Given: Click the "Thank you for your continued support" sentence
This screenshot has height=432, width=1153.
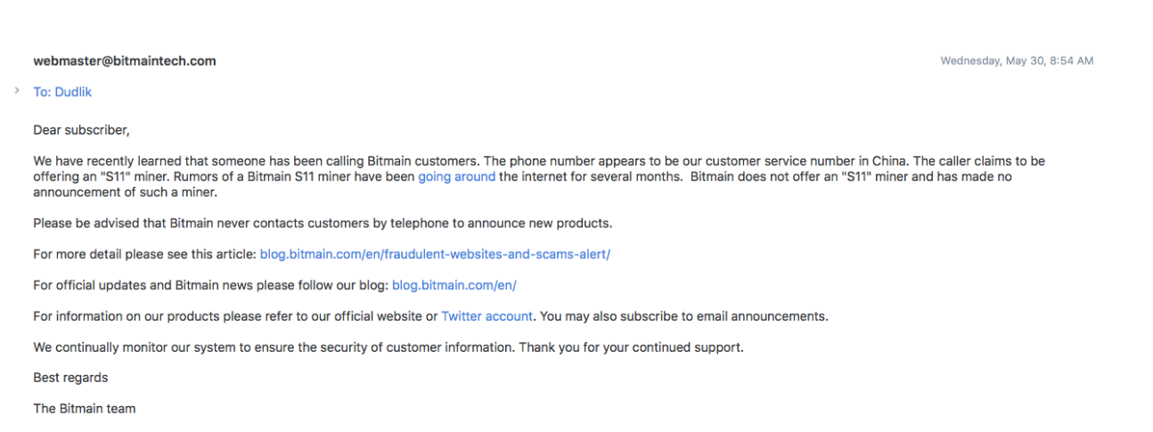Looking at the screenshot, I should click(x=629, y=347).
